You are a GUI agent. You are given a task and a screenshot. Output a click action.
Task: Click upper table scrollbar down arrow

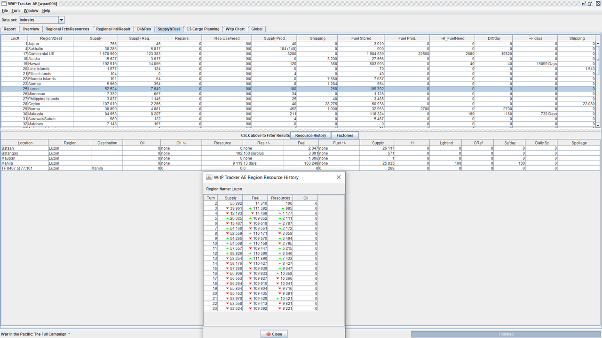point(598,125)
